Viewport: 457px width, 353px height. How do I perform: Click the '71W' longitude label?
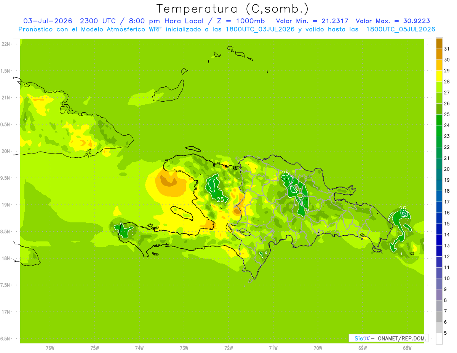273,348
